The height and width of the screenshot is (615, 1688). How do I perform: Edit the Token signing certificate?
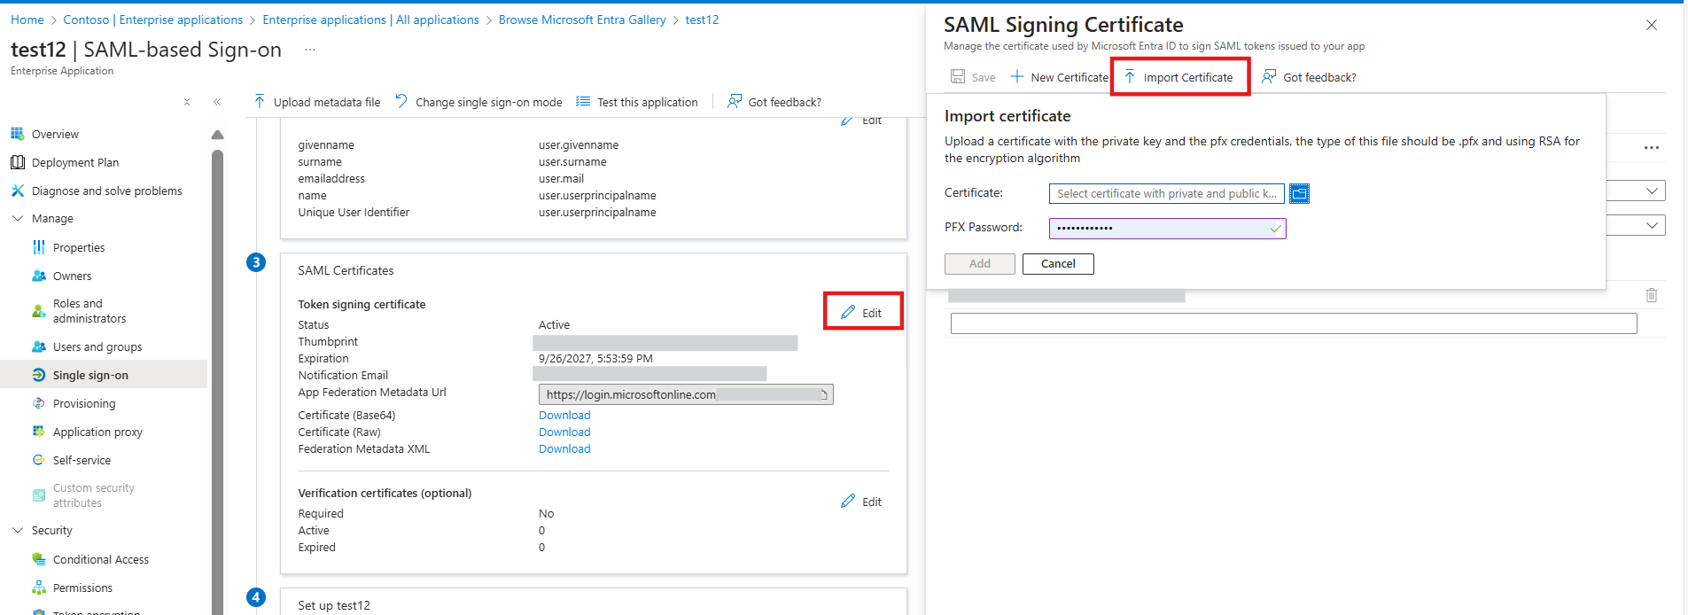(x=862, y=312)
